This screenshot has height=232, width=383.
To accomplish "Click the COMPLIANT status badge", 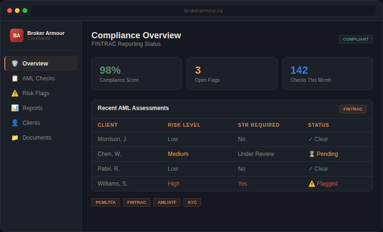I will pyautogui.click(x=356, y=39).
